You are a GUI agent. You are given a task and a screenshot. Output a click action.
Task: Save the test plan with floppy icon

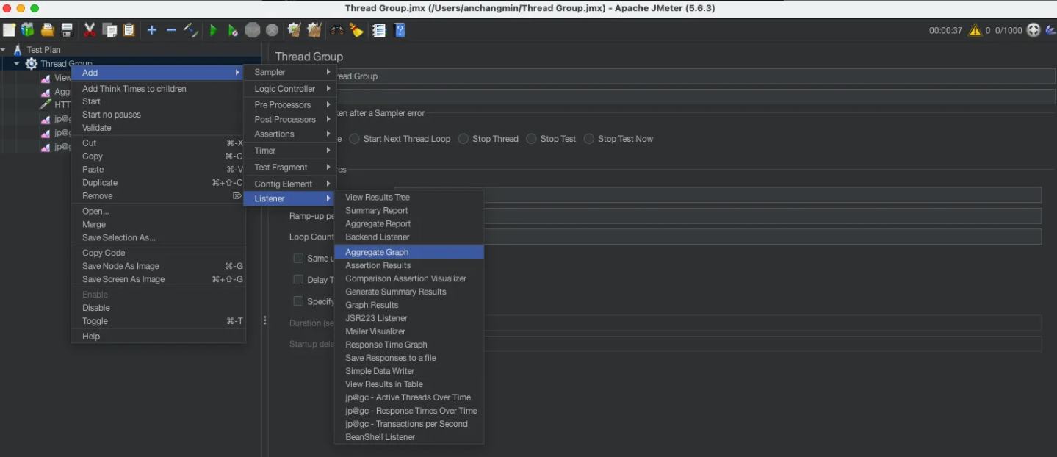pos(67,30)
